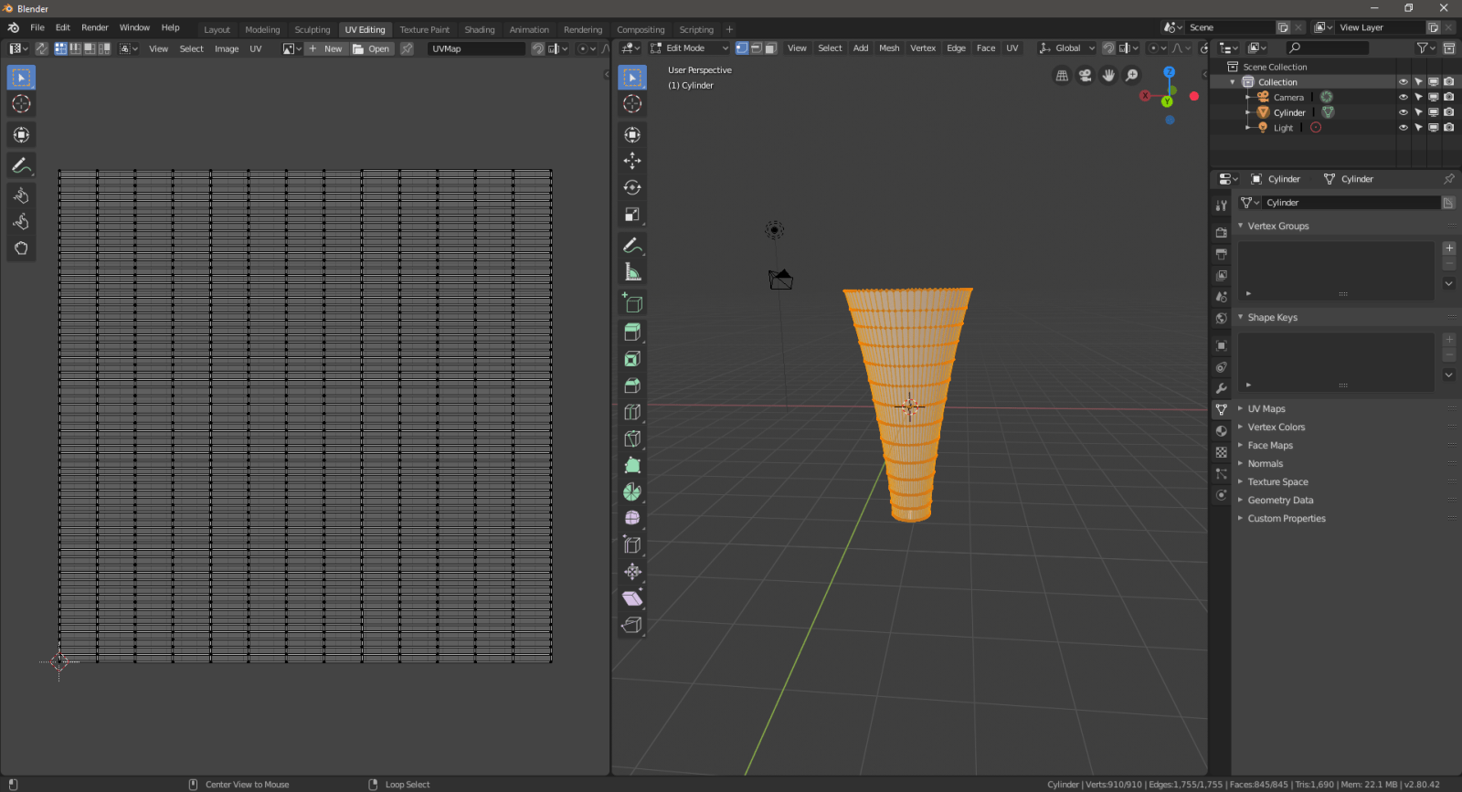
Task: Disable Camera rendering in outliner
Action: (1448, 97)
